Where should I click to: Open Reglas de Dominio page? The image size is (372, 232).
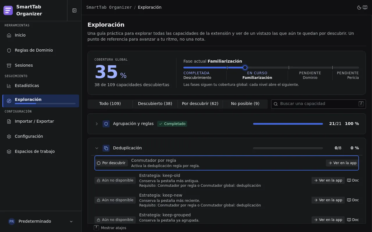click(x=41, y=50)
